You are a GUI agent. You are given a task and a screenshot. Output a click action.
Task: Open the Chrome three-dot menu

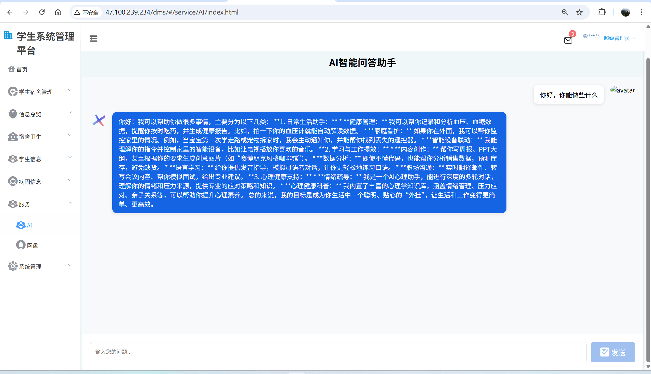pos(641,12)
